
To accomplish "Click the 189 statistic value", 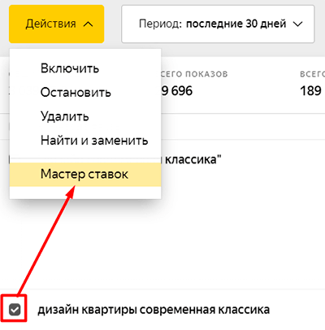I will [311, 91].
